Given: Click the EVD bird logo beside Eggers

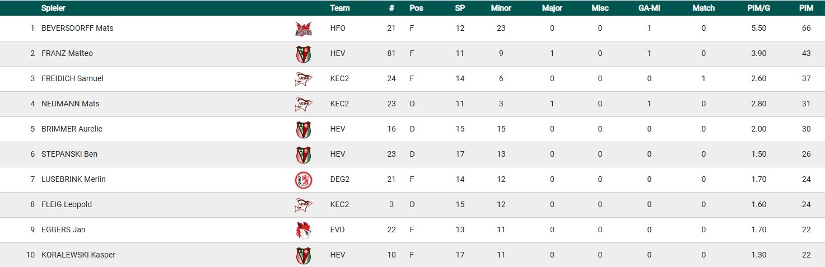Looking at the screenshot, I should click(x=303, y=230).
